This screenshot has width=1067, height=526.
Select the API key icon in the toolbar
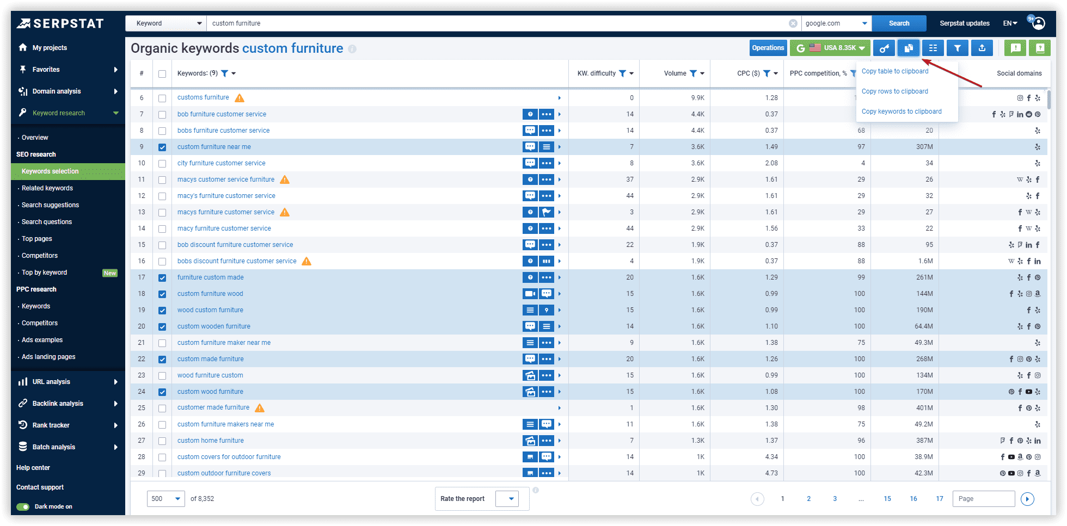coord(884,48)
